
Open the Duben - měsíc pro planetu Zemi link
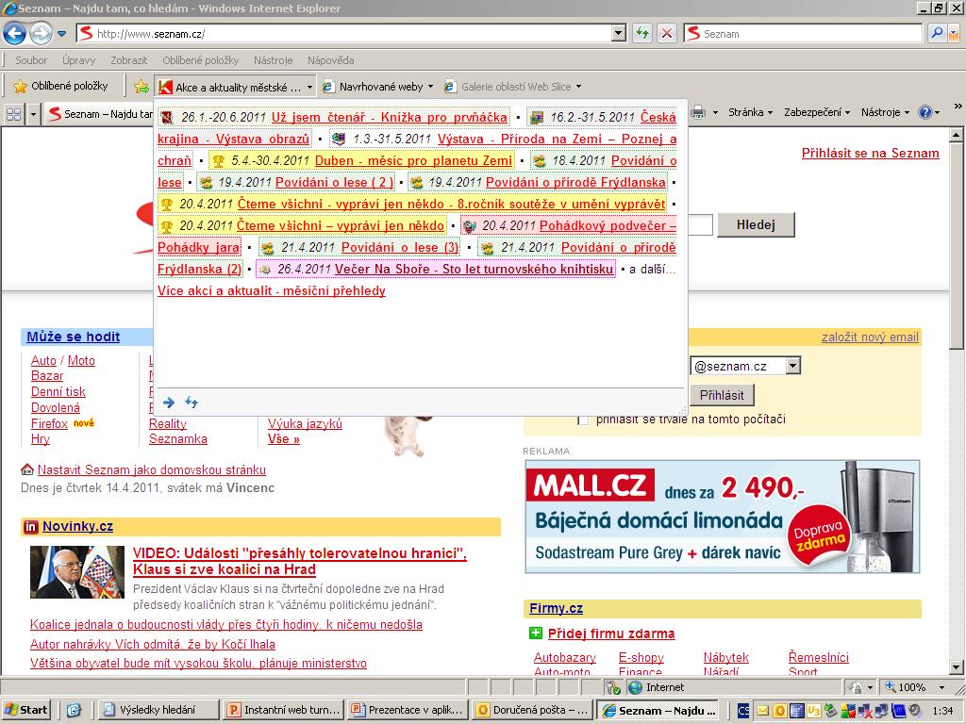[413, 160]
